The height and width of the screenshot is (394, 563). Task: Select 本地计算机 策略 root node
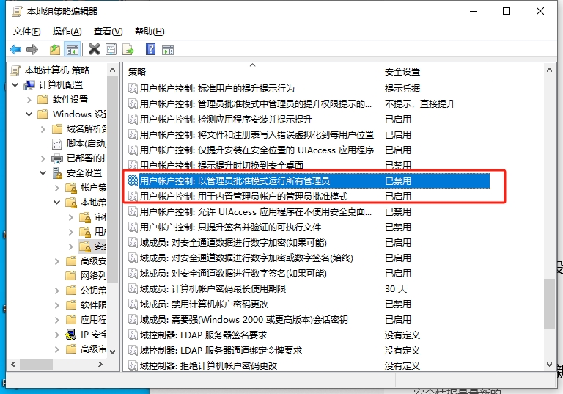click(56, 70)
